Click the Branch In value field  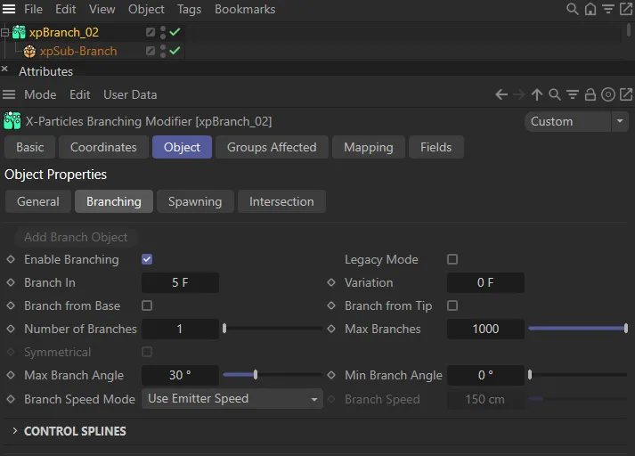[x=180, y=282]
